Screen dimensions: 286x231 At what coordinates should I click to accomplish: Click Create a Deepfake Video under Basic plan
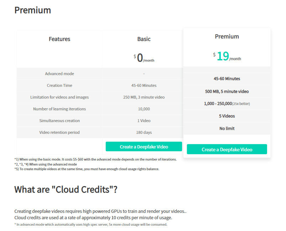[144, 147]
